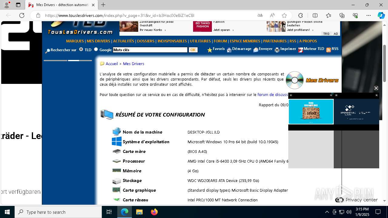Image resolution: width=388 pixels, height=218 pixels.
Task: Open the forum de discussion link
Action: [273, 95]
